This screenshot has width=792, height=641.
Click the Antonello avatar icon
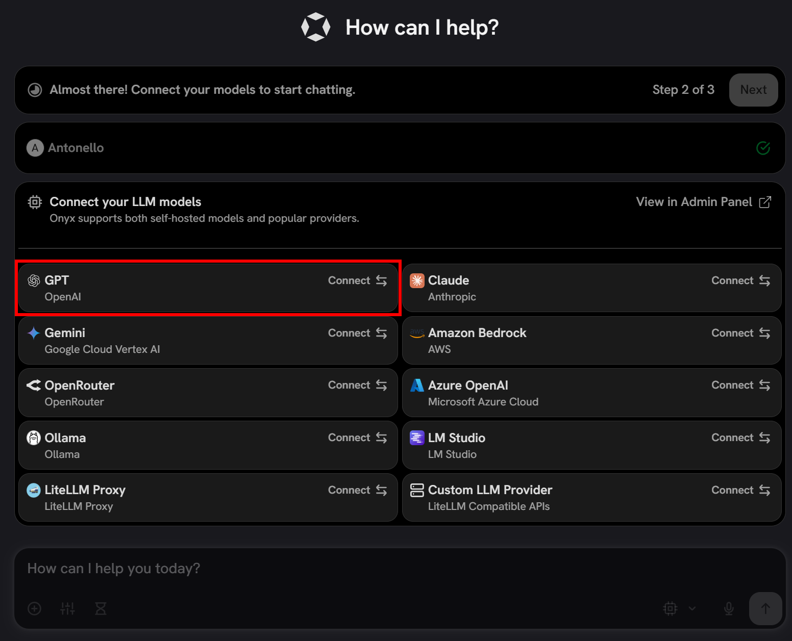pyautogui.click(x=35, y=148)
